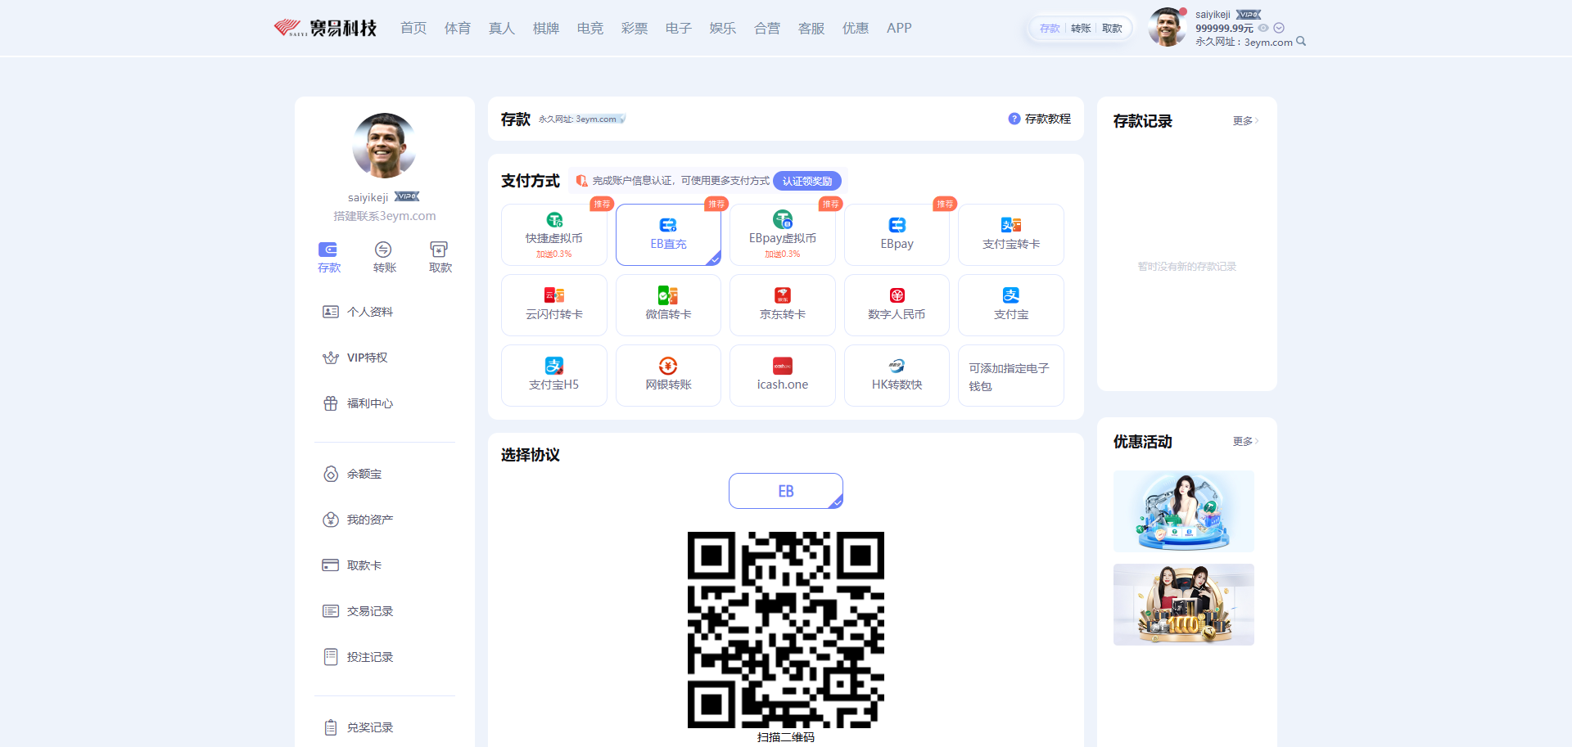Toggle balance visibility eye icon

coord(1263,28)
